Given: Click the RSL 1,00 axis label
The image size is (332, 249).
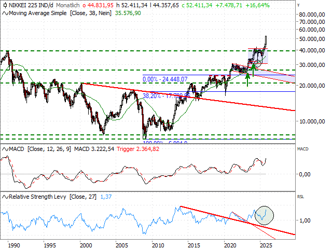Looking at the screenshot, I should pyautogui.click(x=305, y=220).
